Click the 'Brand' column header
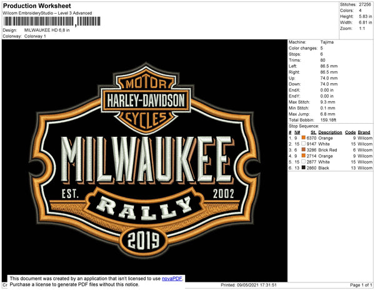 [364, 132]
